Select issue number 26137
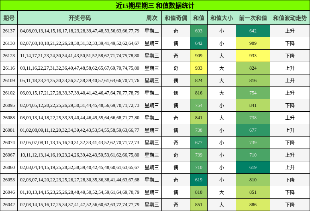 click(9, 31)
